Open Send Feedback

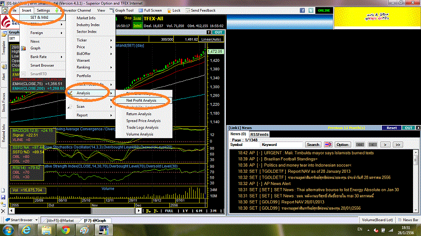coord(200,10)
